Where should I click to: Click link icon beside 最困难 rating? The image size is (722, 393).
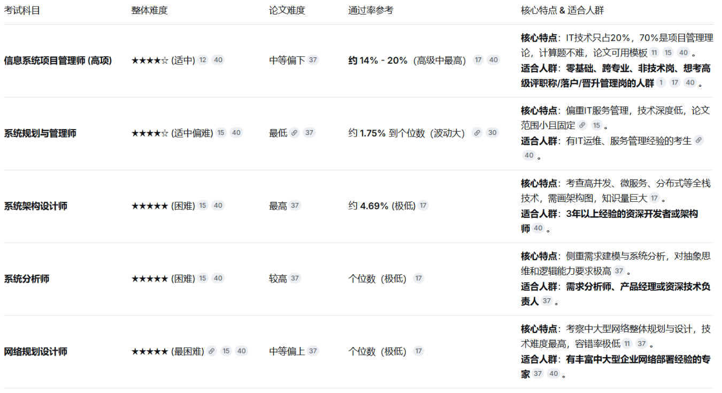(212, 351)
